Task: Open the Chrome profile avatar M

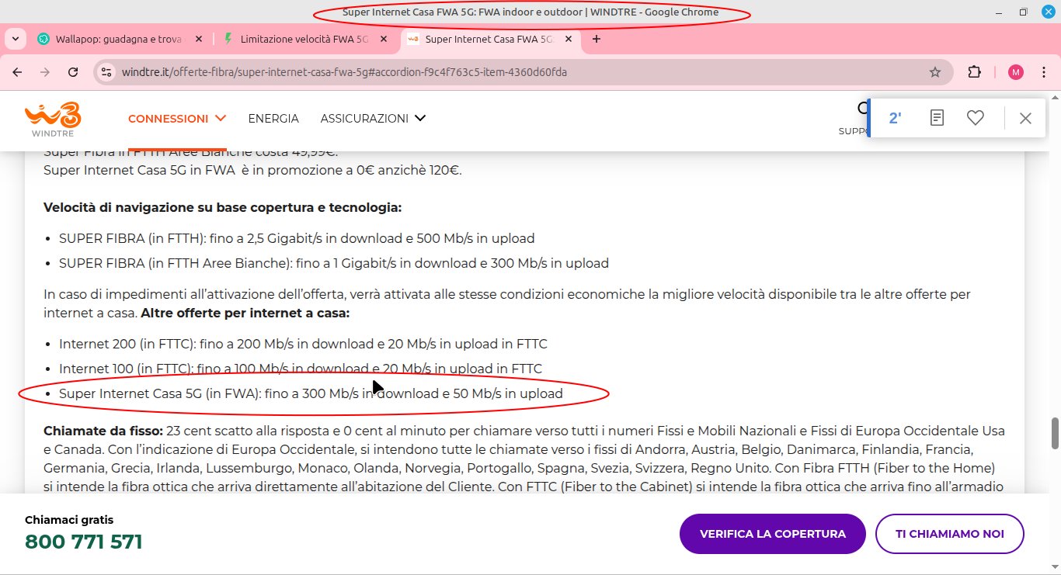Action: (x=1016, y=72)
